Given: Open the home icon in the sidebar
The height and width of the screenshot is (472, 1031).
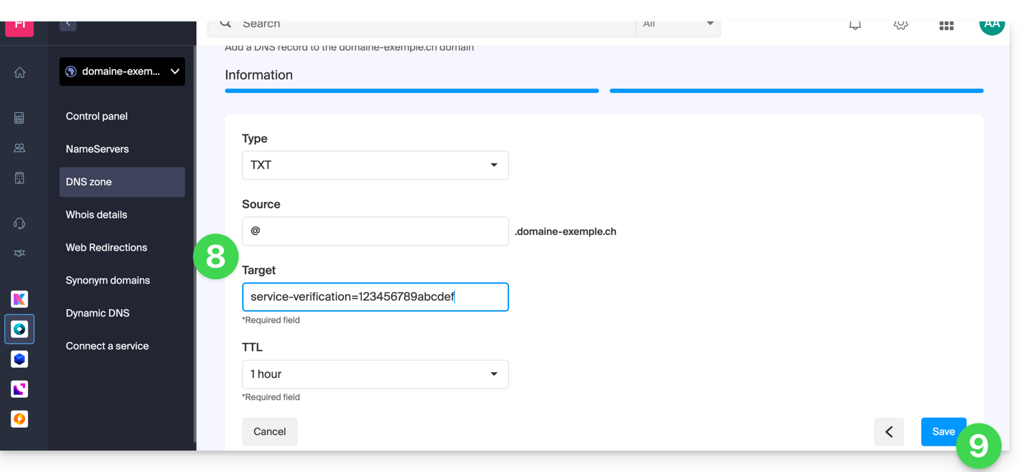Looking at the screenshot, I should pos(20,72).
